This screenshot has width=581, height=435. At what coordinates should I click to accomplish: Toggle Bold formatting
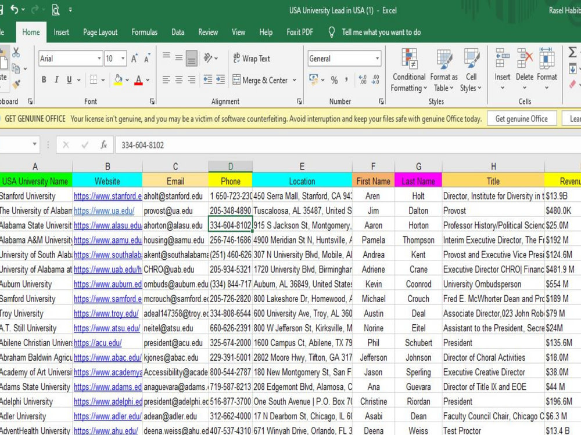tap(44, 79)
